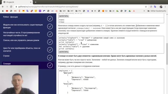Screen dimensions: 168x94
Task: Click inside the employees code editor
Action: (111, 81)
